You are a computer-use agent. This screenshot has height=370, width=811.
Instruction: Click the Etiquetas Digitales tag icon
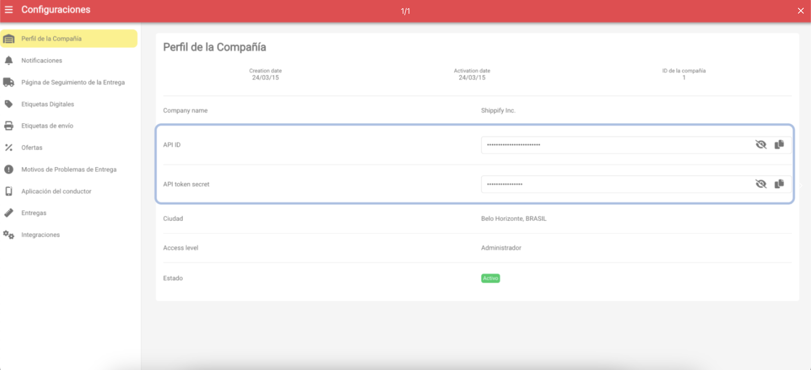(x=9, y=104)
